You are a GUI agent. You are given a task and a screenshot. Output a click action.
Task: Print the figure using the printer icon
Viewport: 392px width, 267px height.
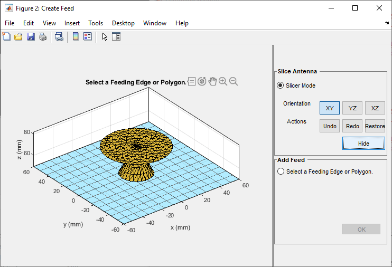43,36
